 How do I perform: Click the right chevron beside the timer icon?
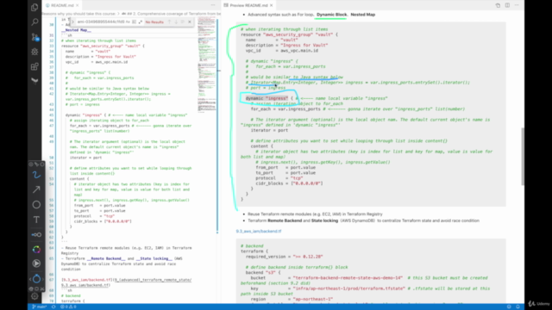(x=42, y=279)
